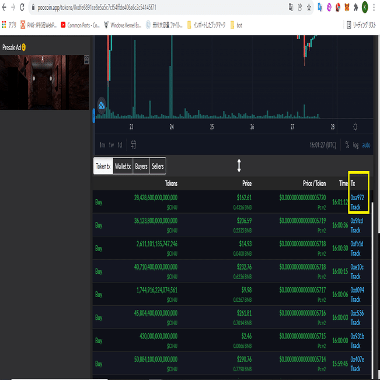Open the free large file bookmark

(x=164, y=25)
